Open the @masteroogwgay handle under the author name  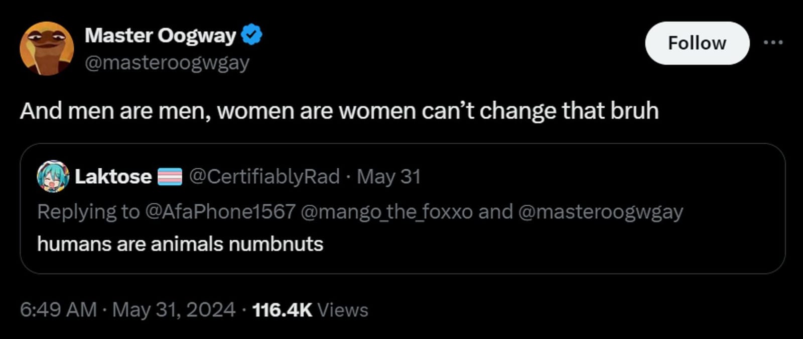point(167,63)
